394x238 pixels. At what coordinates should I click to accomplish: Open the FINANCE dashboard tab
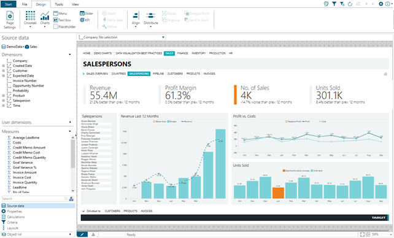click(x=183, y=53)
